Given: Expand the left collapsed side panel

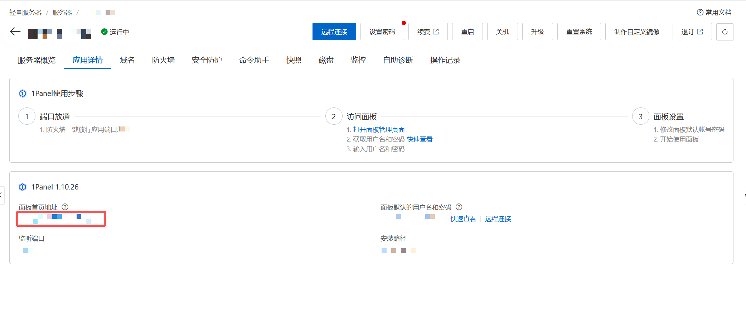Looking at the screenshot, I should click(x=1, y=195).
